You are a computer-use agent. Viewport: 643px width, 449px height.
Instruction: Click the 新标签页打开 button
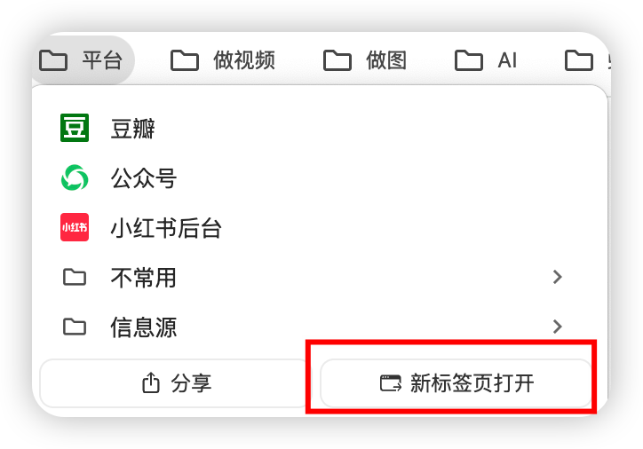point(456,383)
